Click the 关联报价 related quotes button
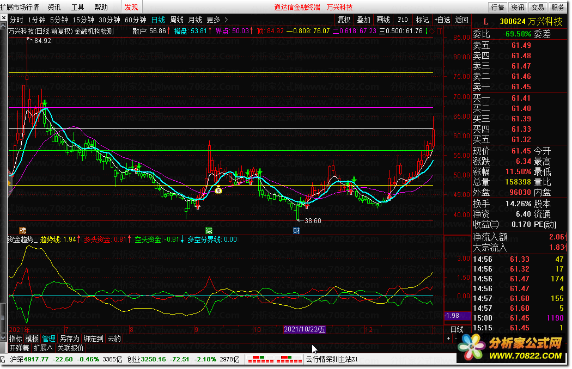Viewport: 572px width, 369px height. pyautogui.click(x=70, y=348)
